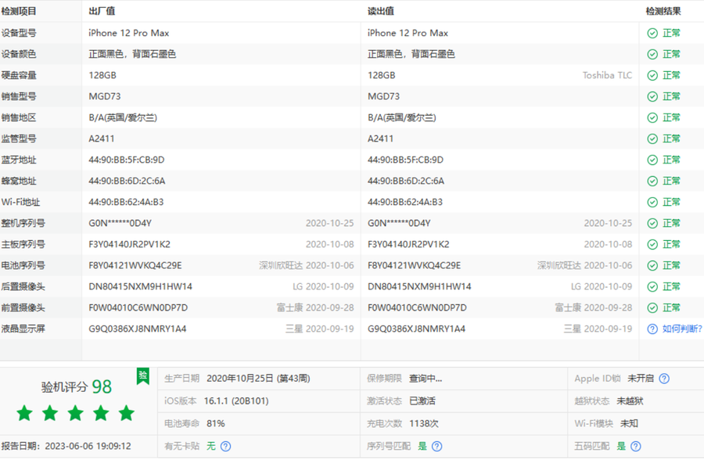This screenshot has height=460, width=704.
Task: Select factory serial G0N******0D4Y
Action: [120, 223]
